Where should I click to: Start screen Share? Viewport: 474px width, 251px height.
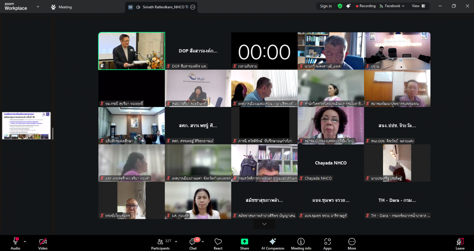coord(244,243)
